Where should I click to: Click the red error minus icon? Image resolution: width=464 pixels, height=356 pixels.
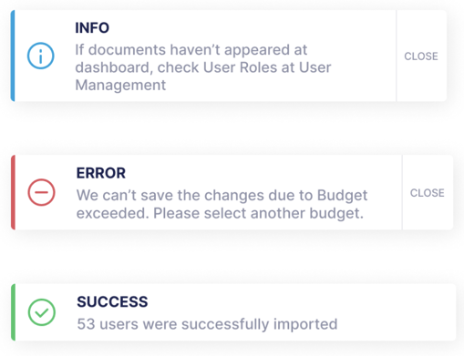pyautogui.click(x=41, y=192)
